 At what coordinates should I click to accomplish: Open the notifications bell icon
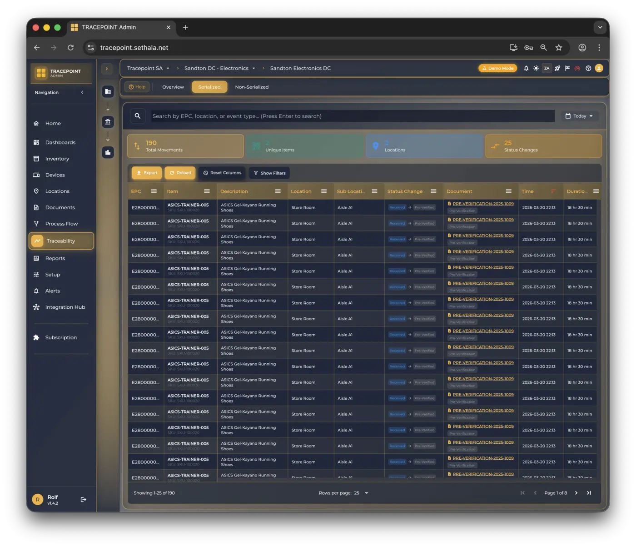(x=526, y=68)
